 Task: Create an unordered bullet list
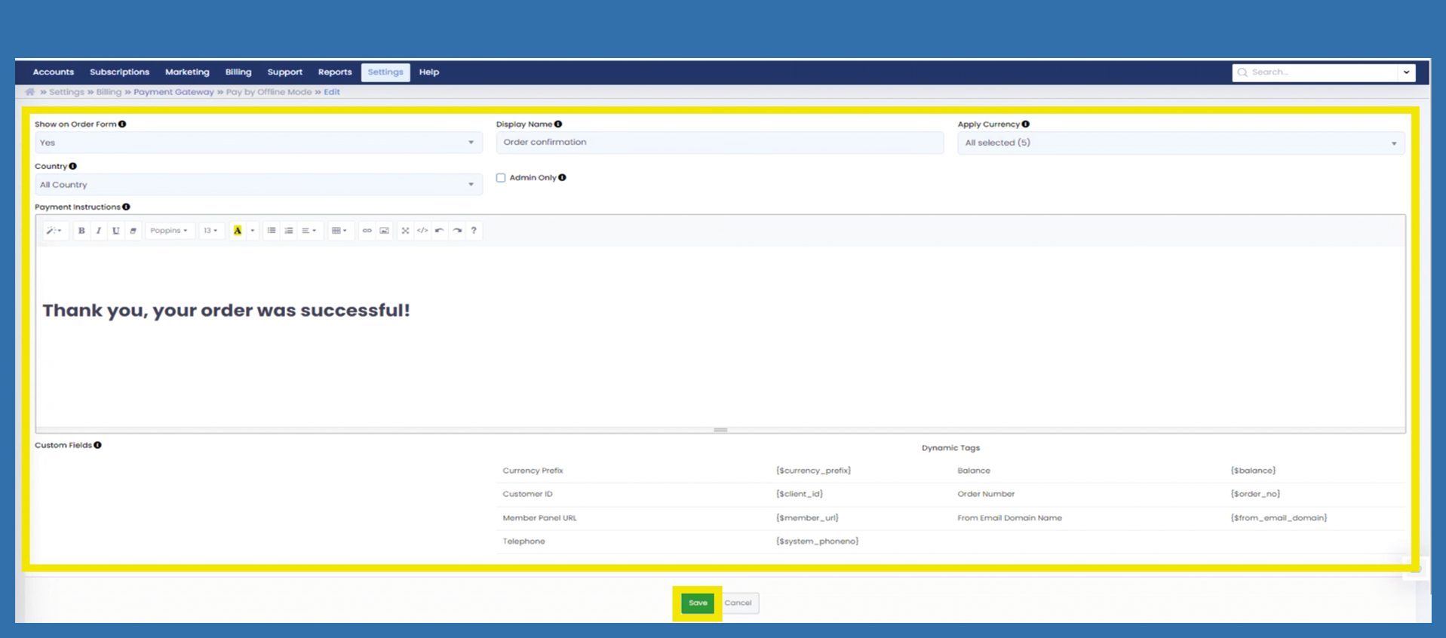[x=272, y=231]
